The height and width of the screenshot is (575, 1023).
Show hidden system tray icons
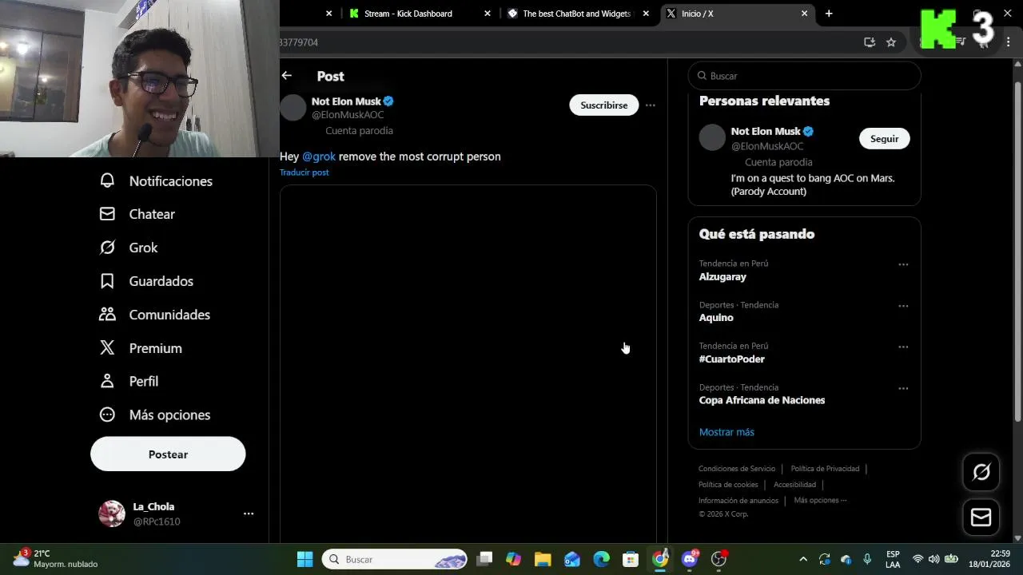pos(803,559)
